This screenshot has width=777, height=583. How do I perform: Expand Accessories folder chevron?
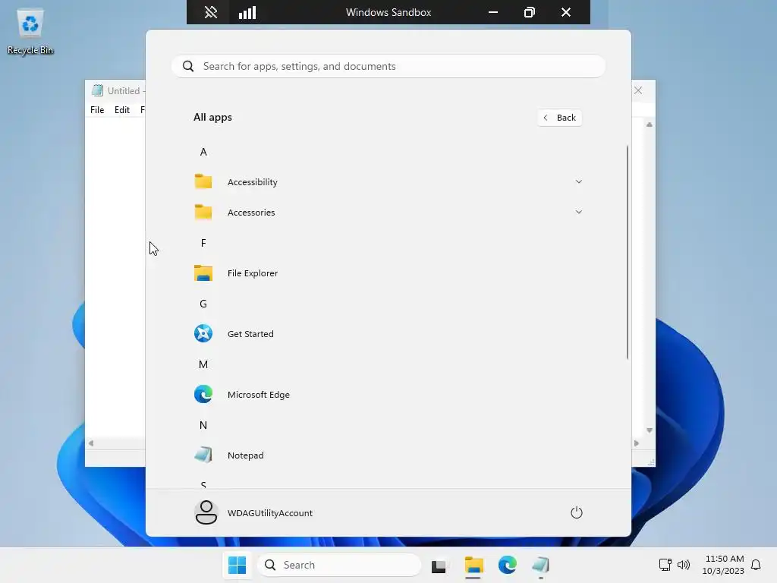(x=578, y=213)
